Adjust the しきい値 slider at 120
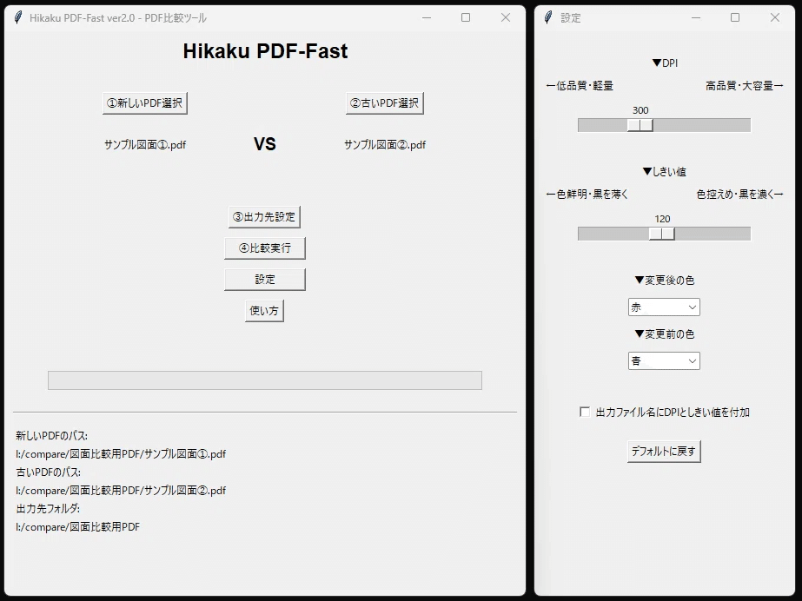Image resolution: width=802 pixels, height=601 pixels. pos(664,233)
